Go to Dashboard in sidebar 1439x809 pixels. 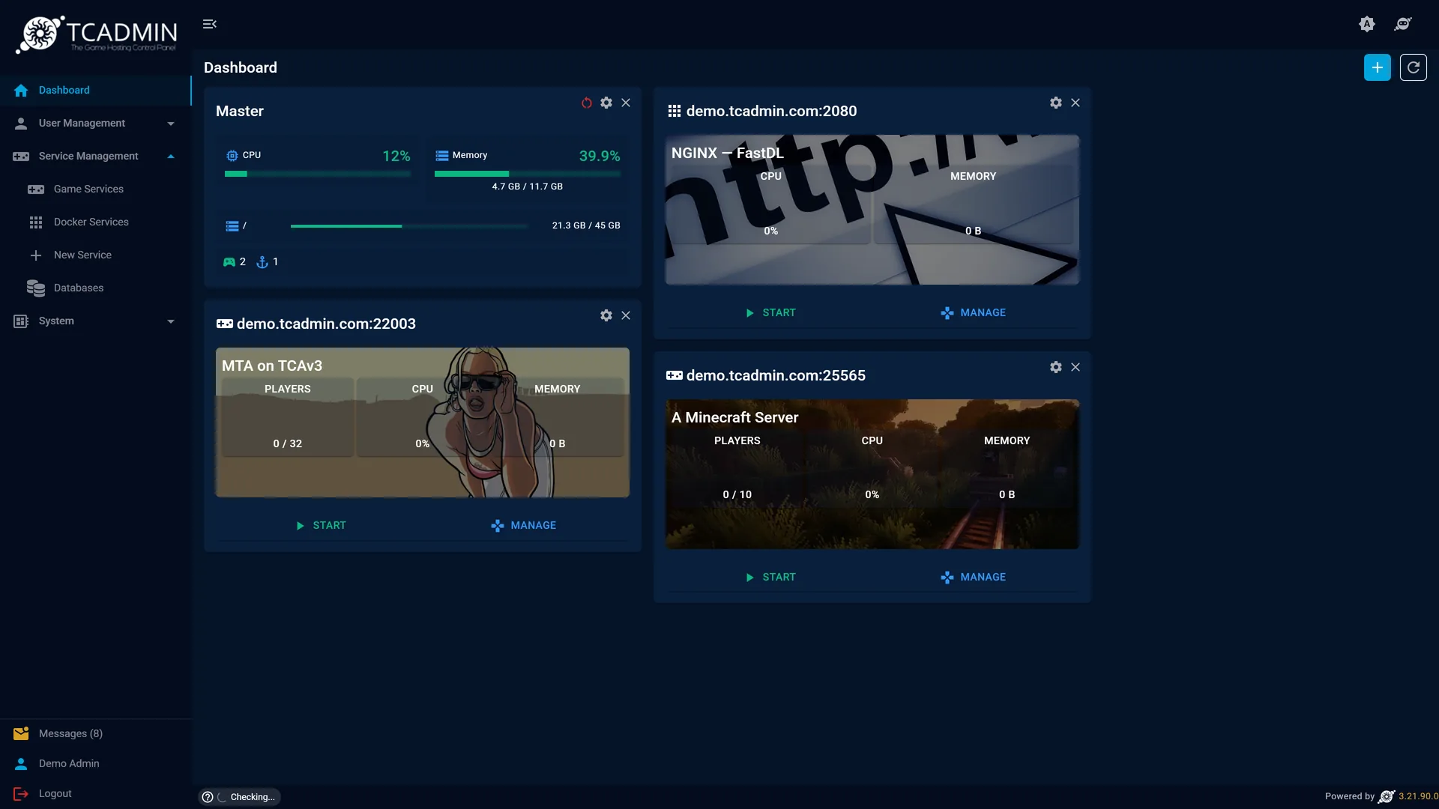pyautogui.click(x=95, y=90)
